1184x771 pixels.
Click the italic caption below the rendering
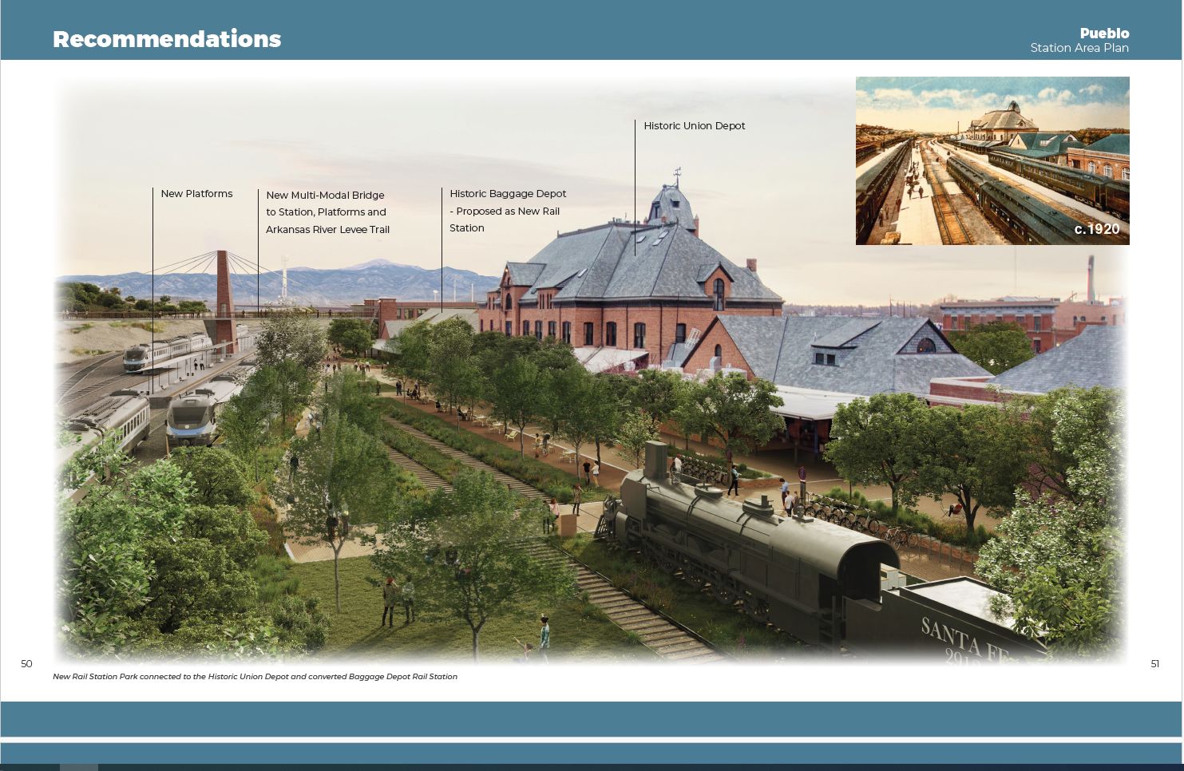click(x=255, y=677)
